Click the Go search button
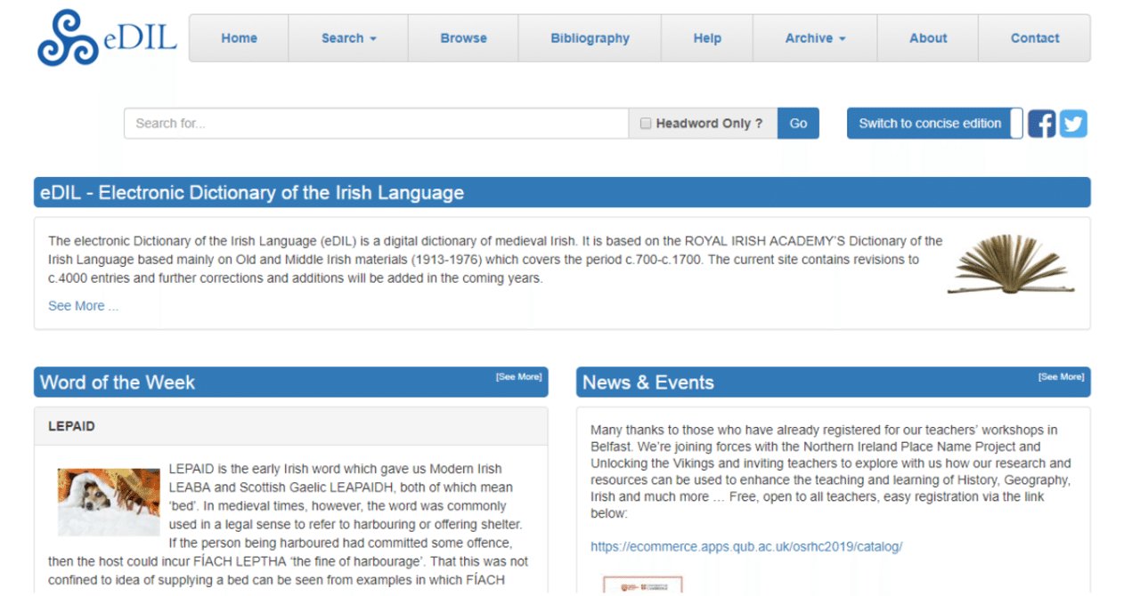This screenshot has height=596, width=1140. pos(798,124)
